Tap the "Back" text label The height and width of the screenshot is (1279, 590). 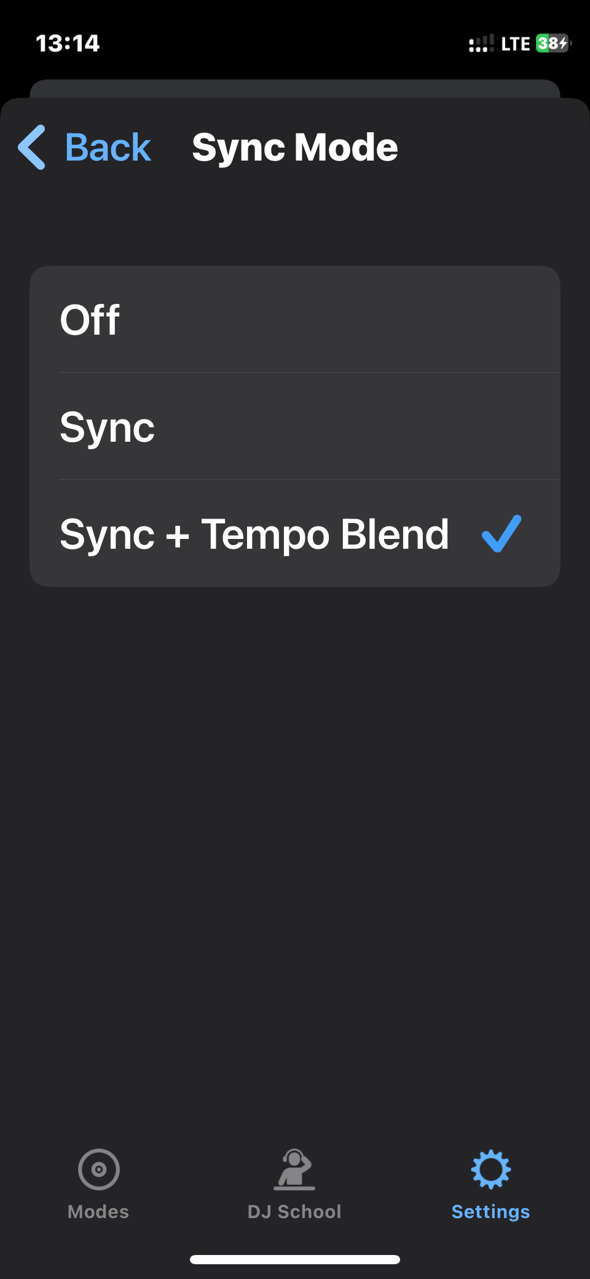[108, 148]
